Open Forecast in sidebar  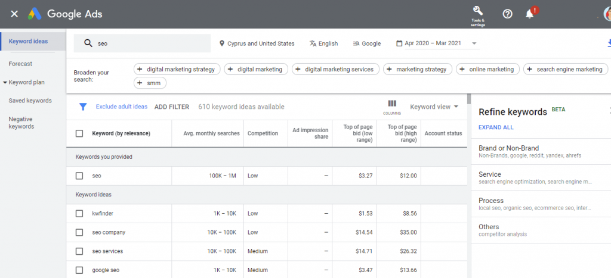click(x=20, y=64)
